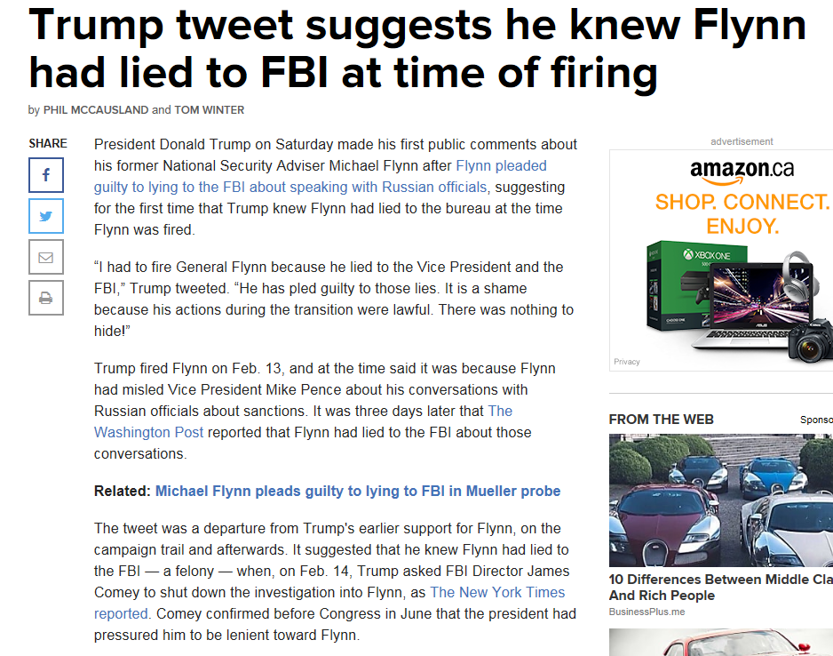This screenshot has width=833, height=656.
Task: Open author Phil McCausland's page
Action: 96,110
